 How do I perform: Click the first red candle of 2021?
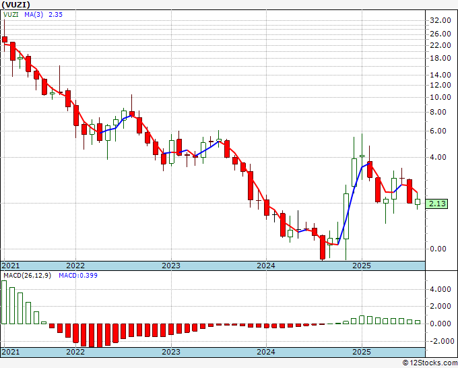point(5,40)
